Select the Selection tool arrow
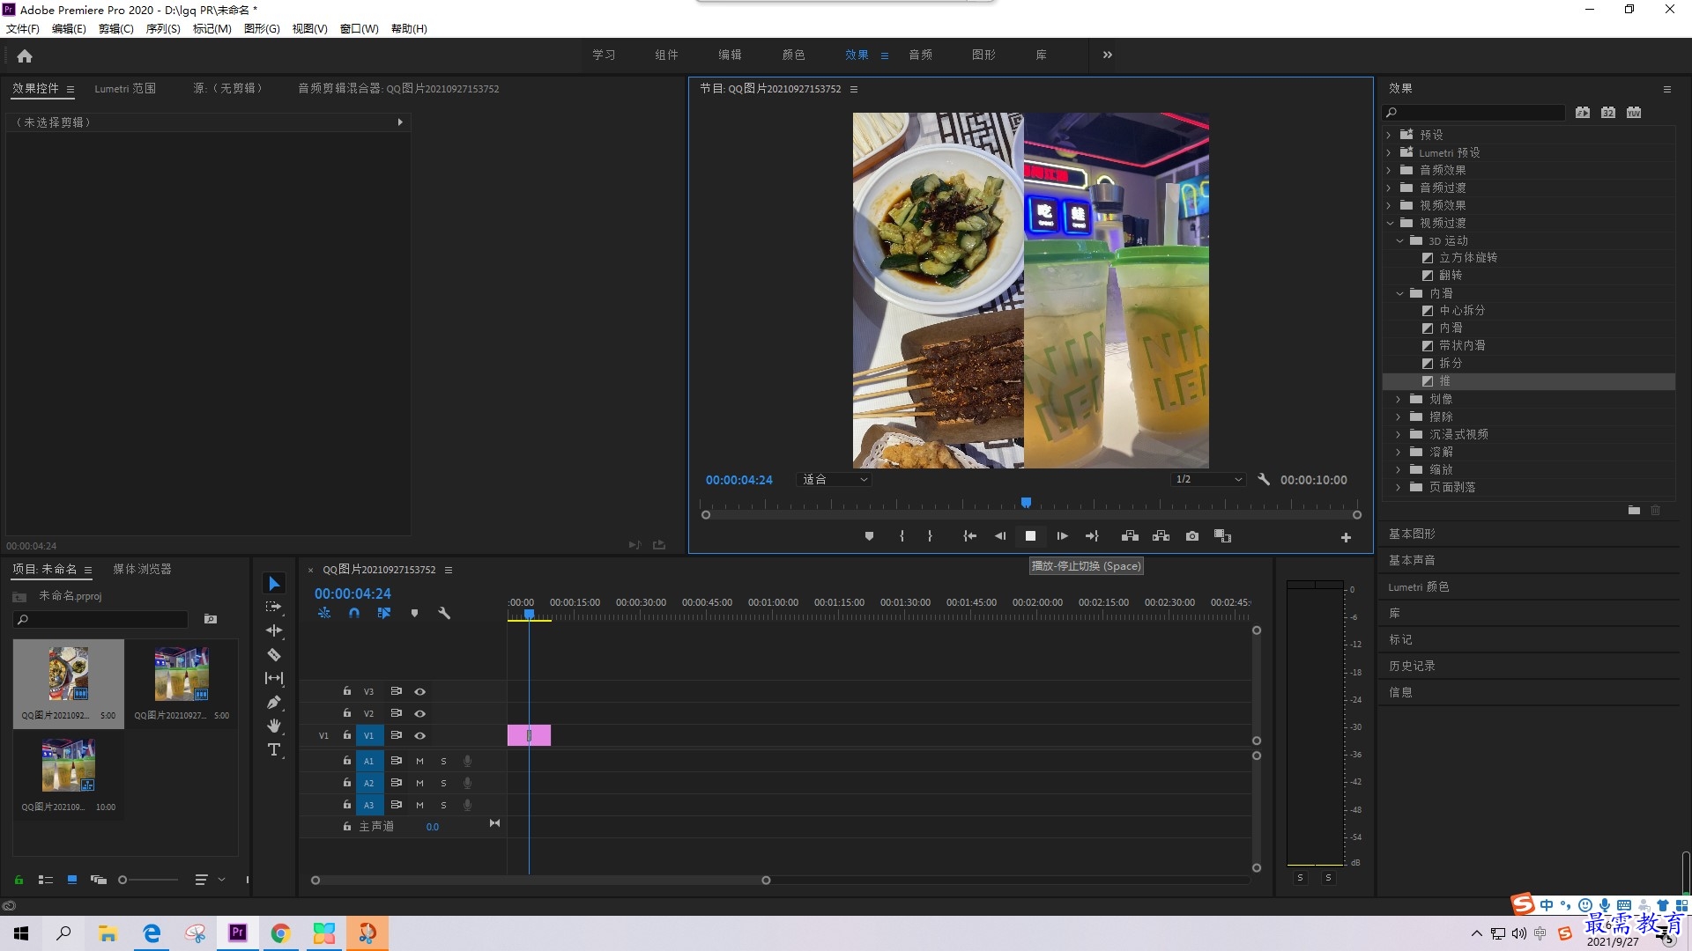 tap(274, 584)
